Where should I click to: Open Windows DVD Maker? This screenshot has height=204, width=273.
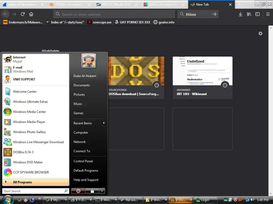(x=36, y=162)
